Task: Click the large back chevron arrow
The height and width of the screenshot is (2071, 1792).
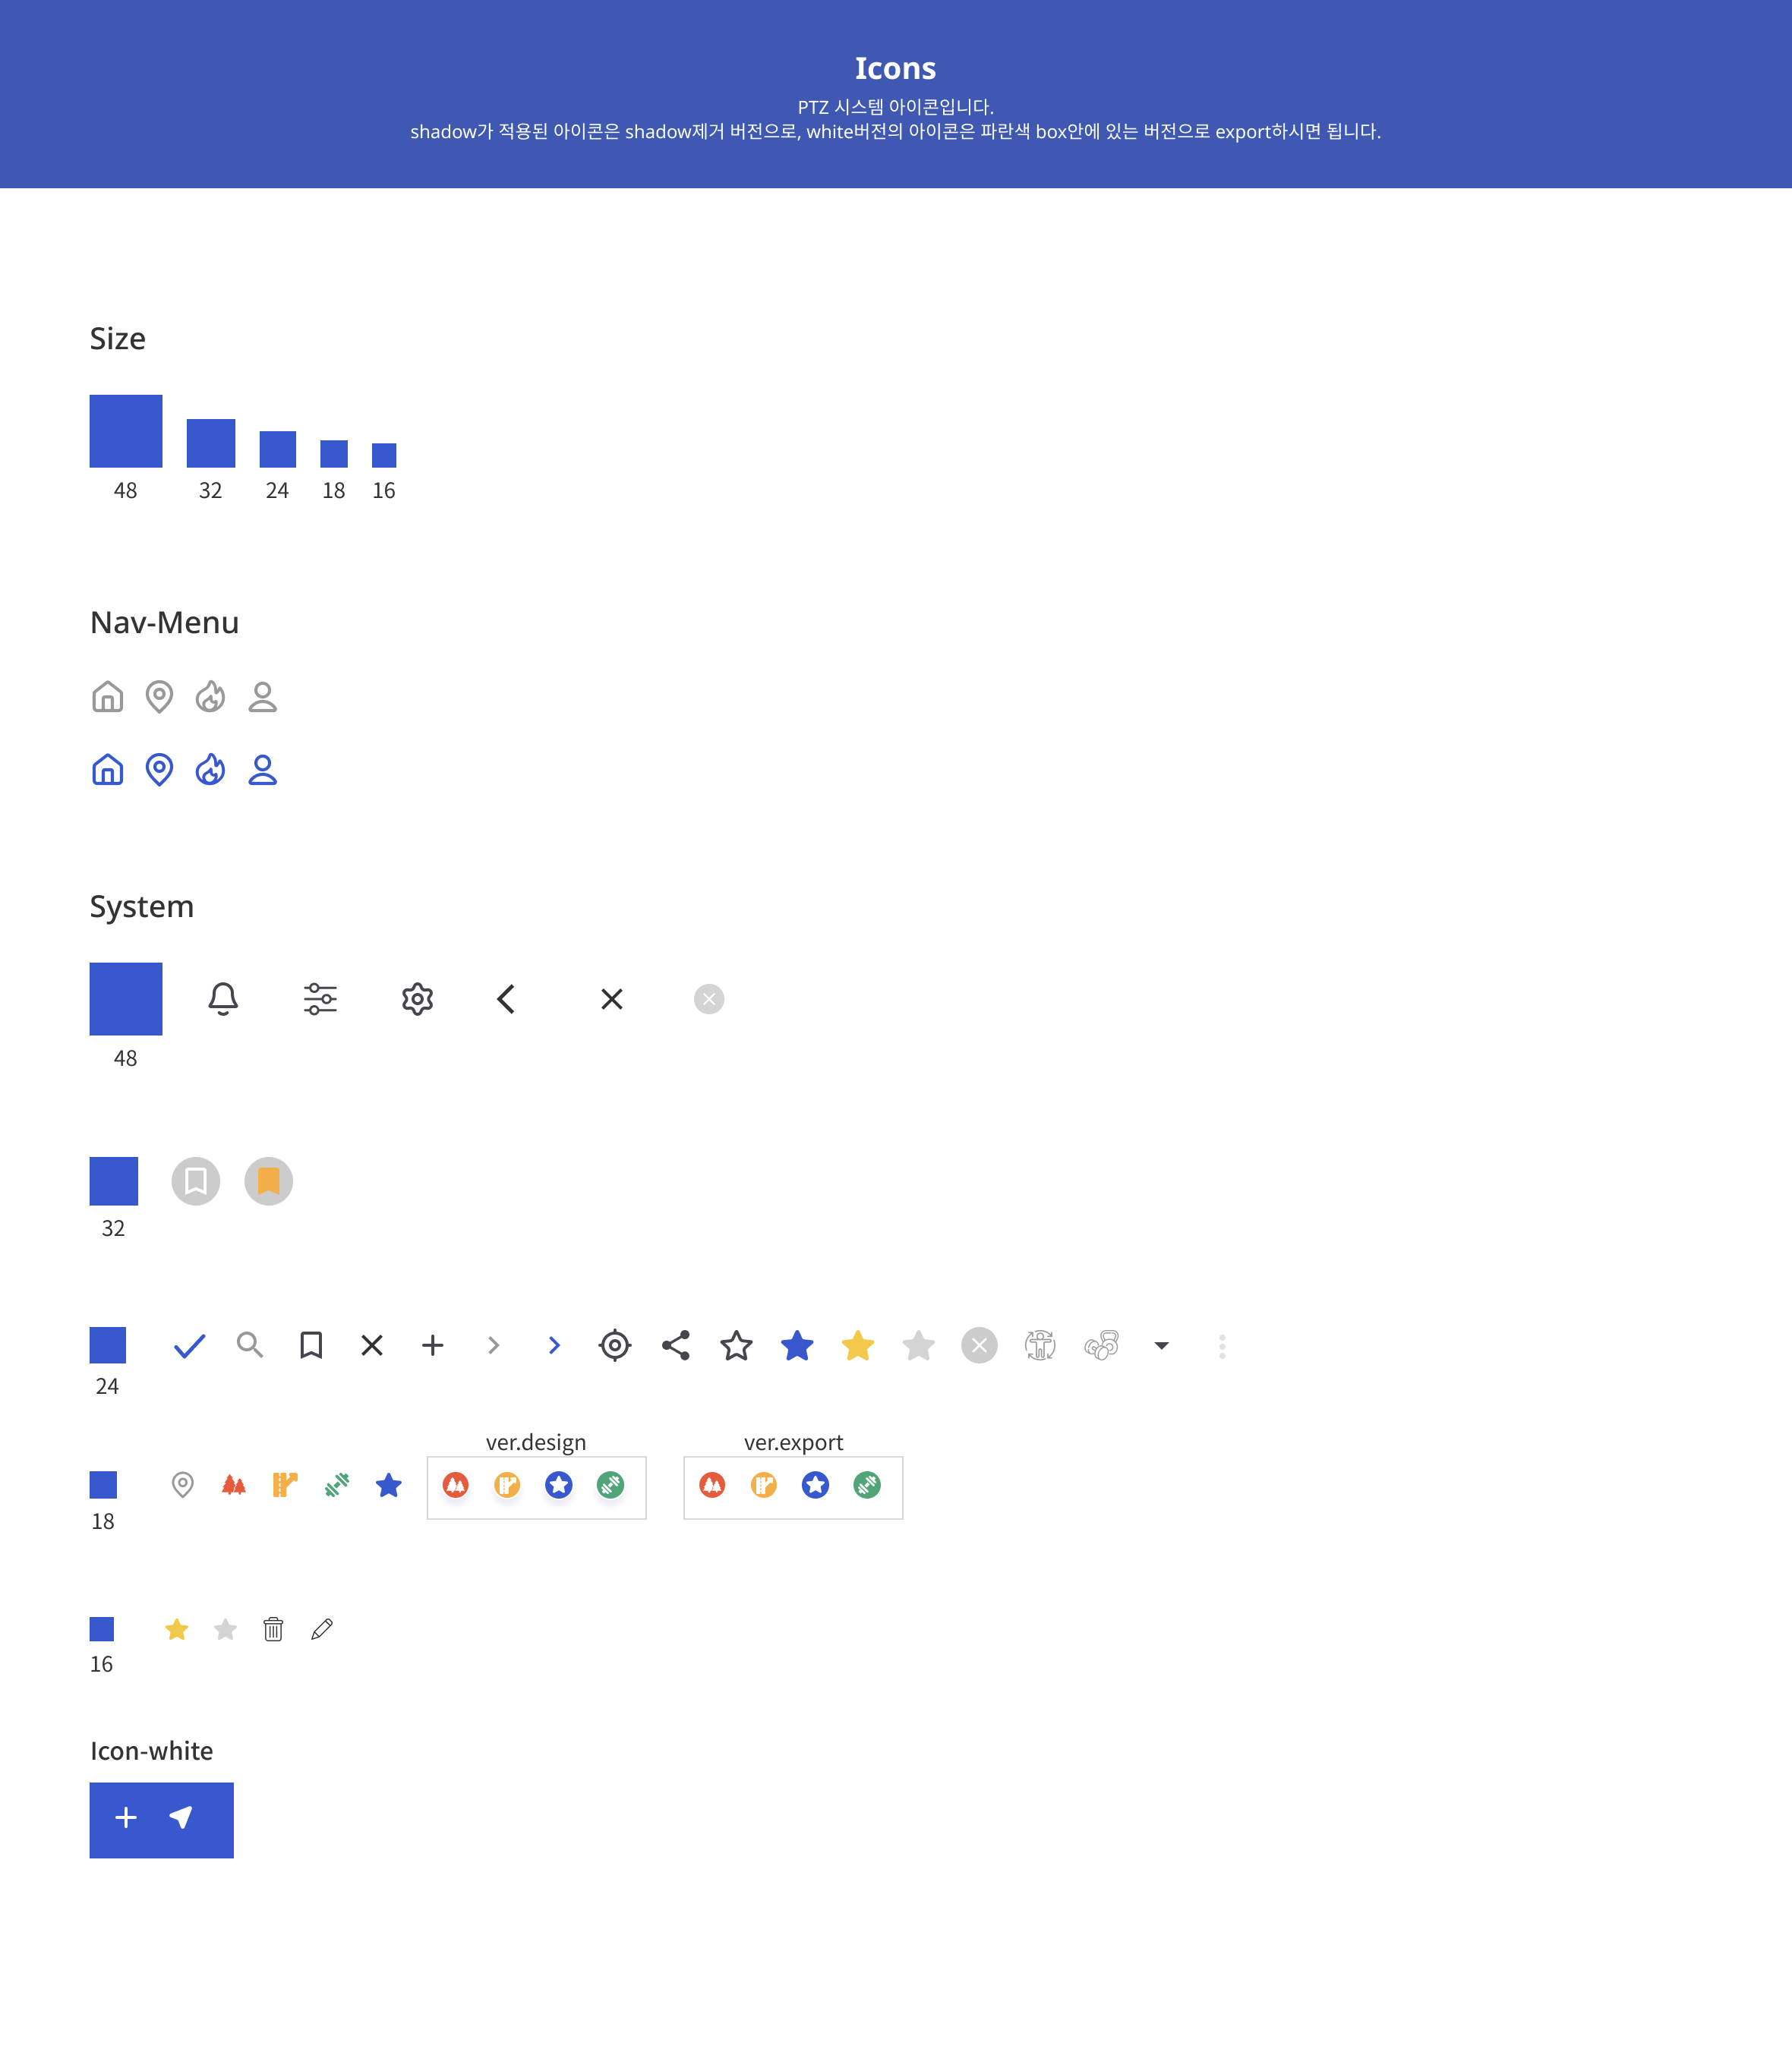Action: (x=506, y=998)
